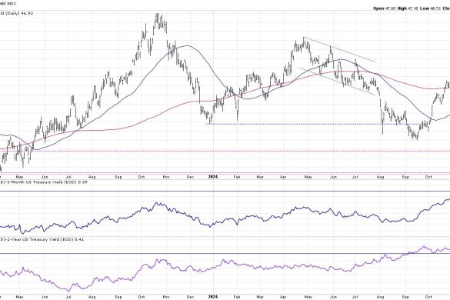The height and width of the screenshot is (300, 450).
Task: Click the 2024 year marker on price panel axis
Action: (212, 177)
